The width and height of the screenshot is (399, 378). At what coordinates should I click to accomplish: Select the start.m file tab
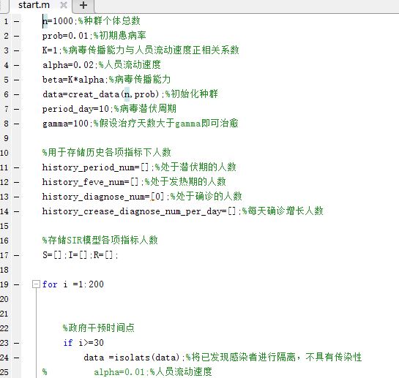tap(34, 5)
